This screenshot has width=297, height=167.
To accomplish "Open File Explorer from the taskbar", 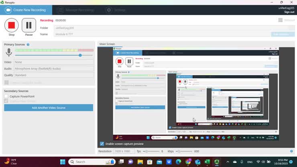I will click(x=140, y=162).
